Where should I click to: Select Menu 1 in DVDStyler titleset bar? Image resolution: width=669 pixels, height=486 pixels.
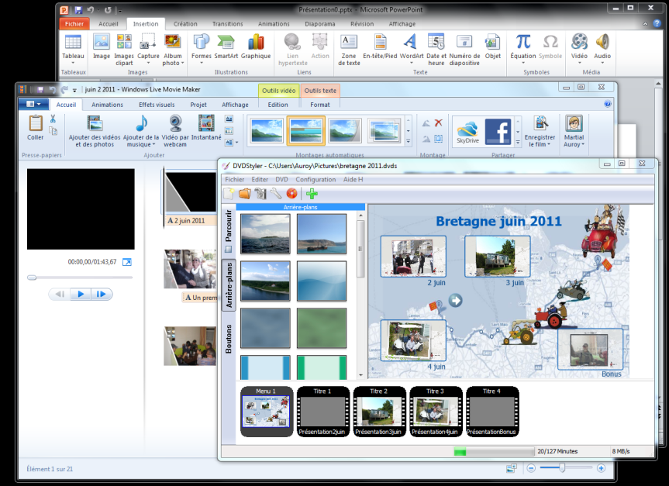click(266, 412)
